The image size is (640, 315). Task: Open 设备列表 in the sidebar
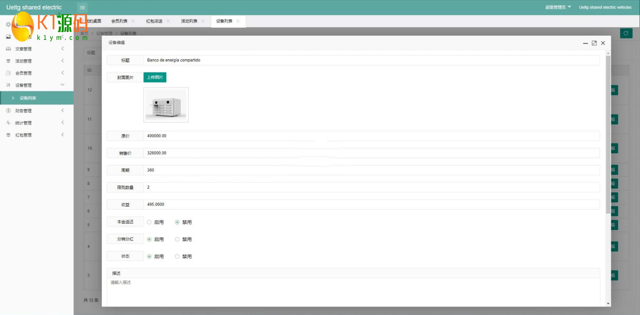(37, 98)
